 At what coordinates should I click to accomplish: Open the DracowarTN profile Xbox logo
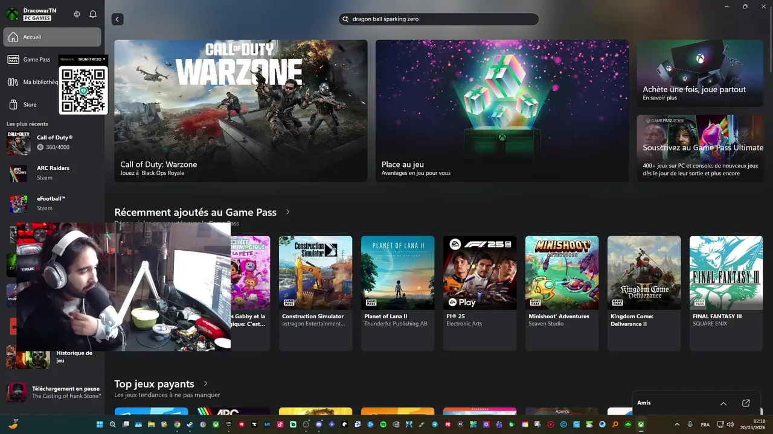coord(12,14)
